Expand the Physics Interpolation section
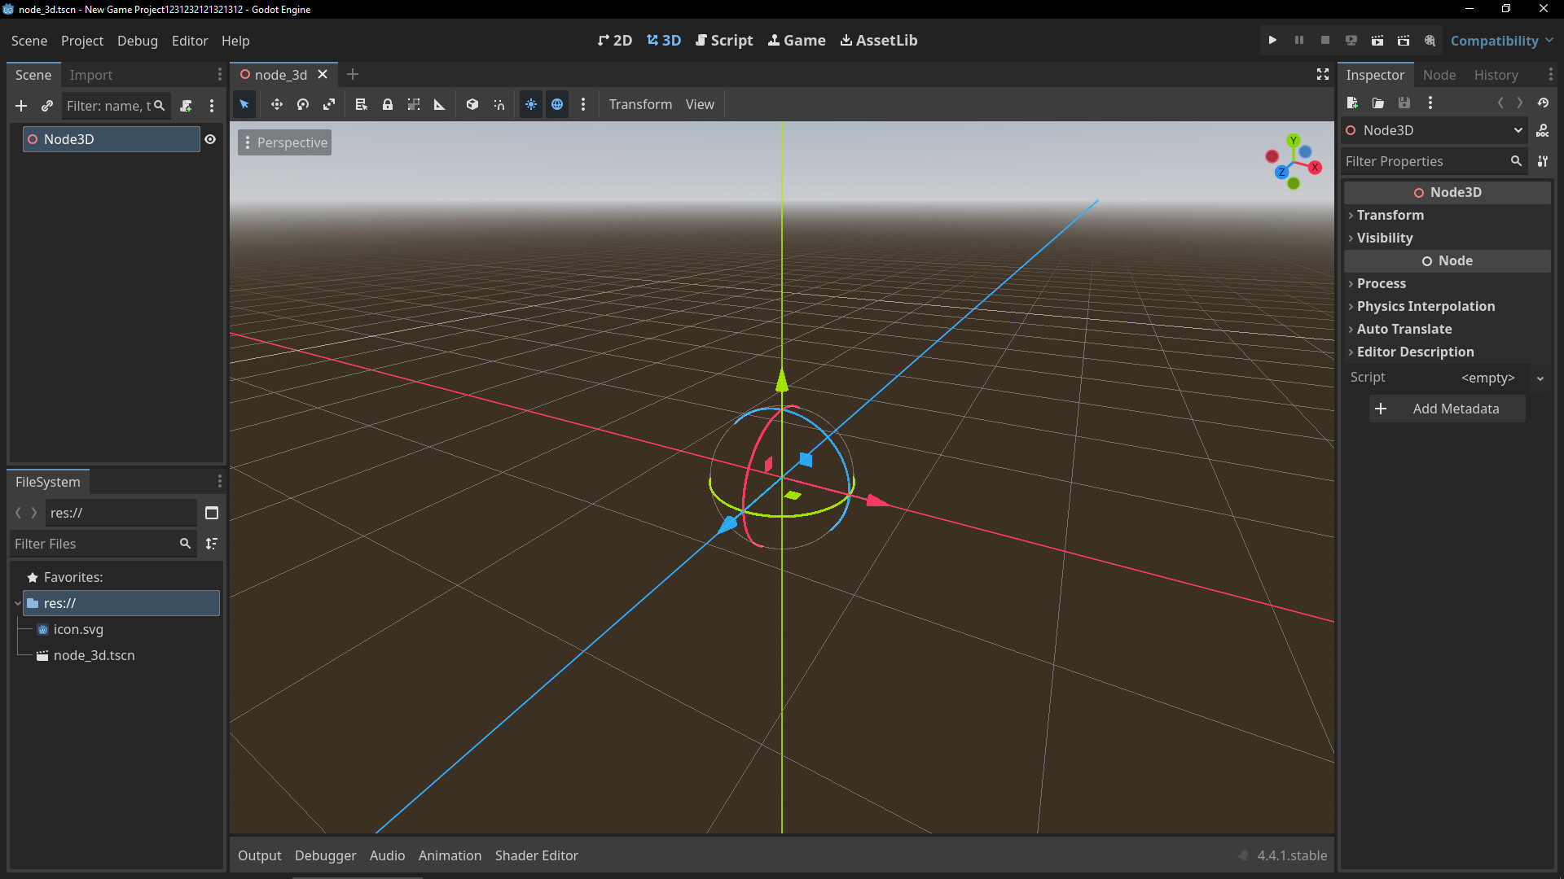 [x=1426, y=306]
